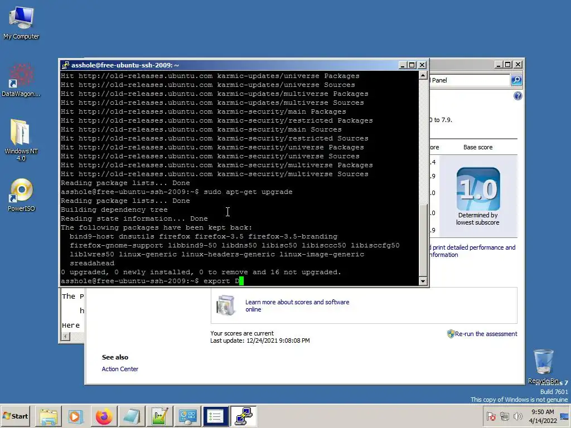Open Windows Explorer from the taskbar
The width and height of the screenshot is (571, 428).
pos(49,416)
